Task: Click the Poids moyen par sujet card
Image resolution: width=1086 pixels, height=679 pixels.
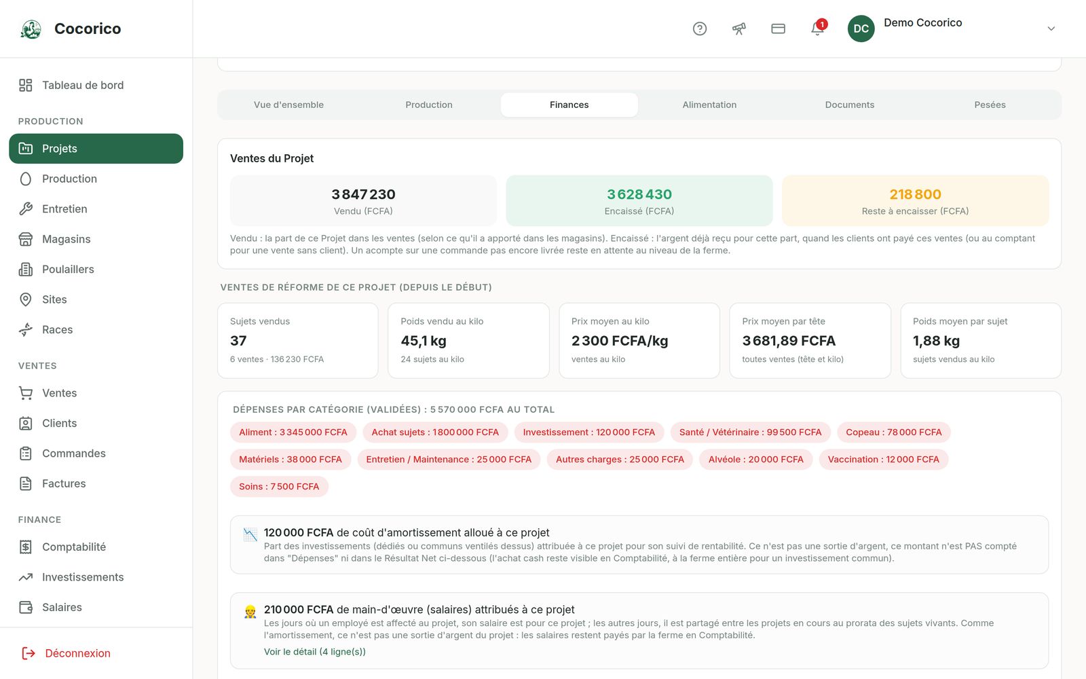Action: 981,340
